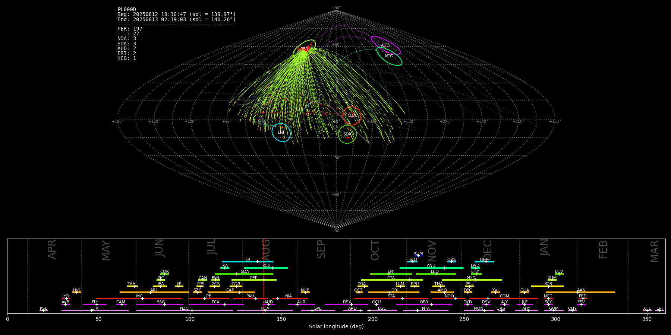Image resolution: width=671 pixels, height=335 pixels.
Task: Select the PER shower bar in timeline
Action: coord(254,280)
